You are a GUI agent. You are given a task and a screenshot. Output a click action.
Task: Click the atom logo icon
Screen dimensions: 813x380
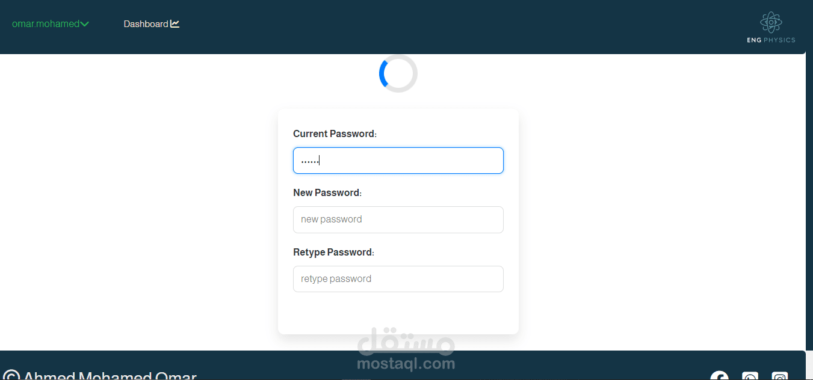point(771,22)
